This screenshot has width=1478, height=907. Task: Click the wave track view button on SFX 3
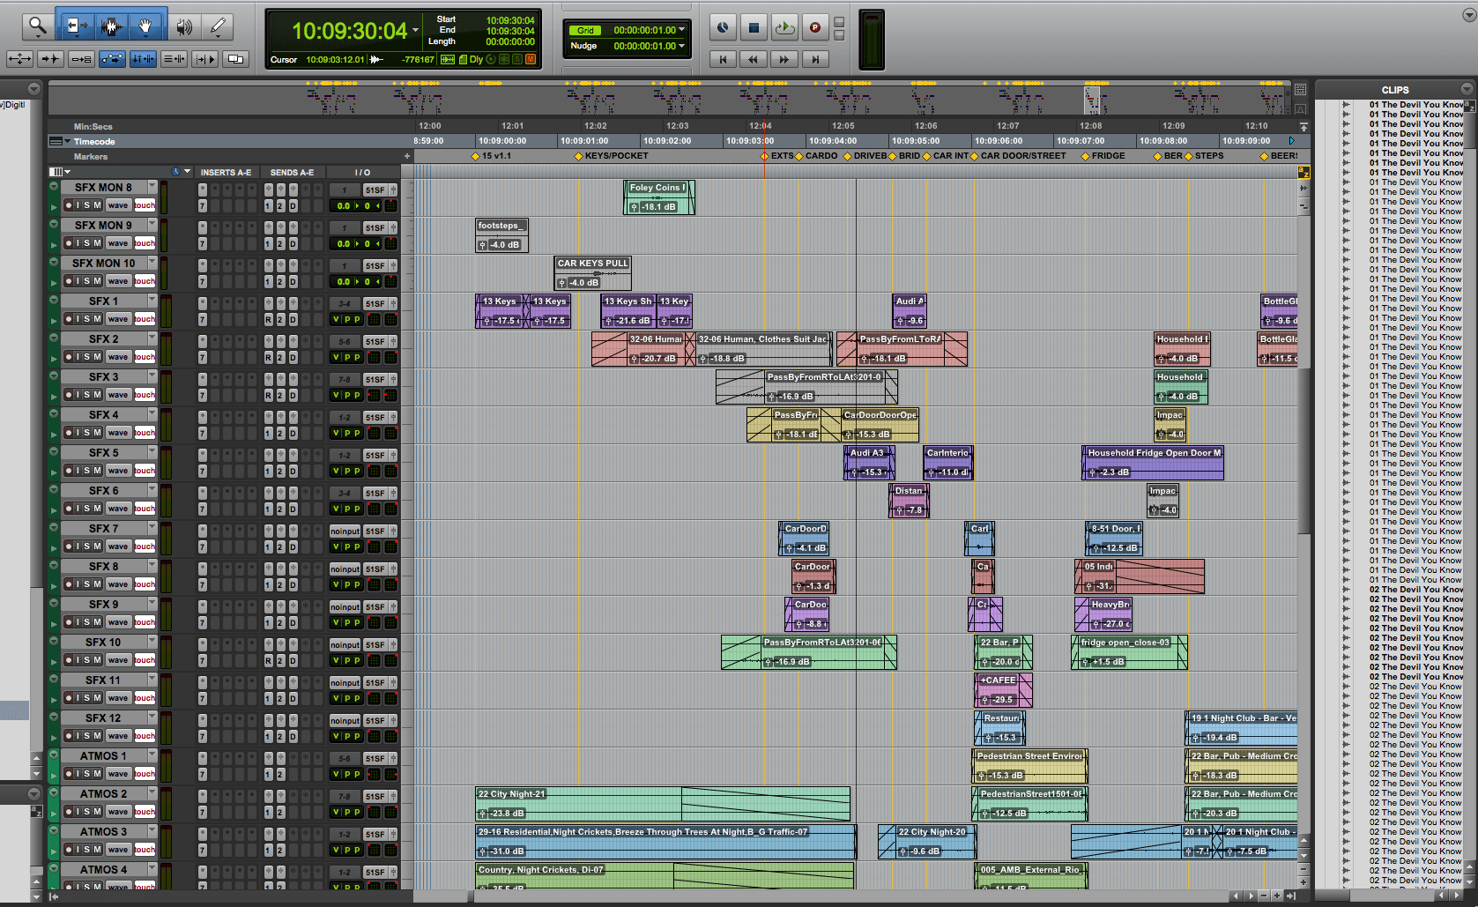tap(117, 394)
